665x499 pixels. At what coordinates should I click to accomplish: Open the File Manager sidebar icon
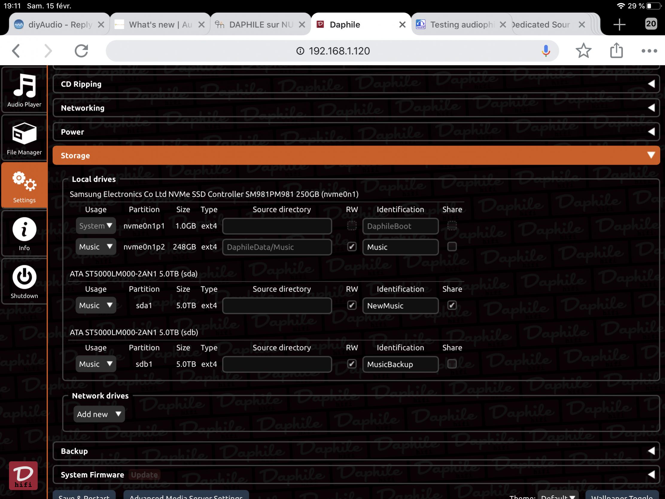coord(24,138)
